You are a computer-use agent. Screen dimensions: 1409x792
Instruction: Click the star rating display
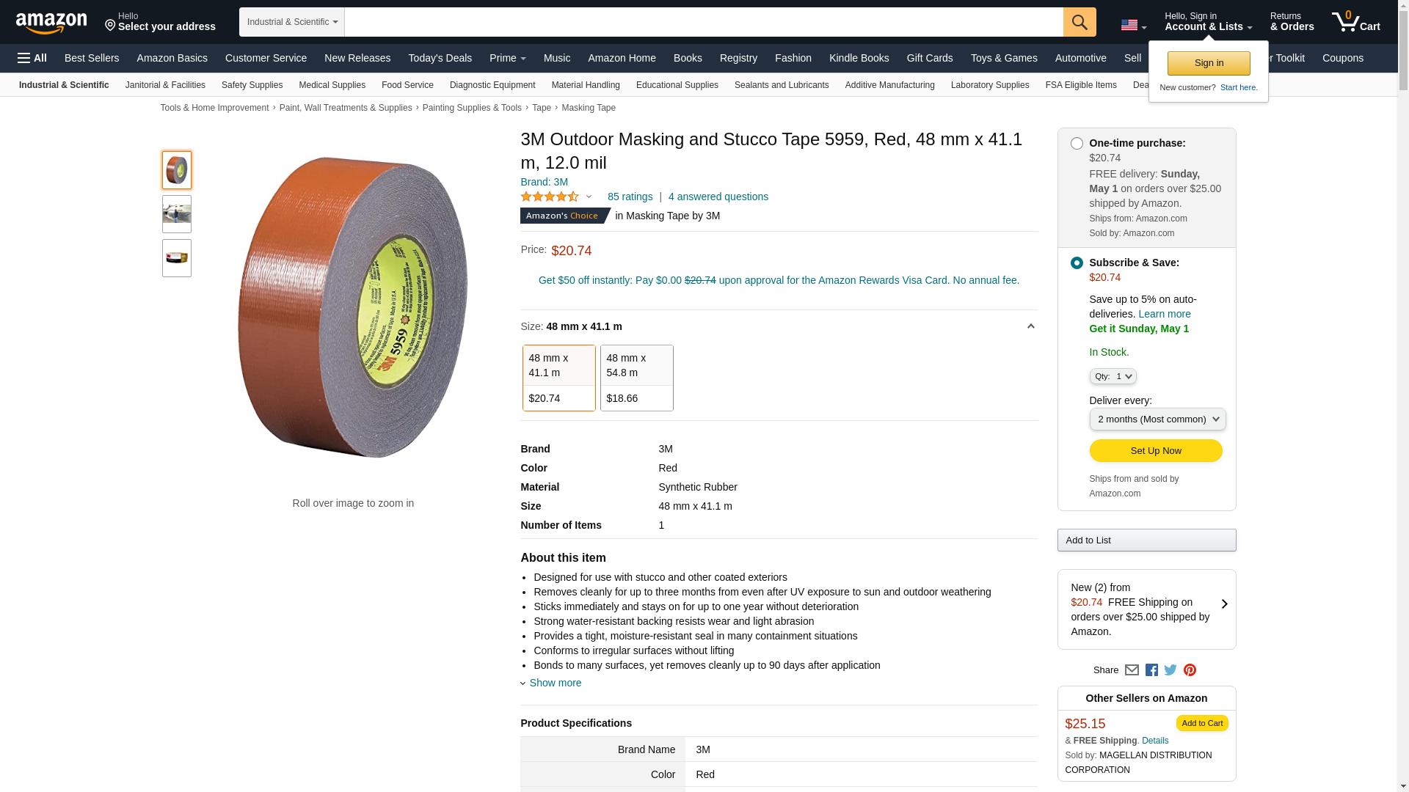(x=550, y=197)
